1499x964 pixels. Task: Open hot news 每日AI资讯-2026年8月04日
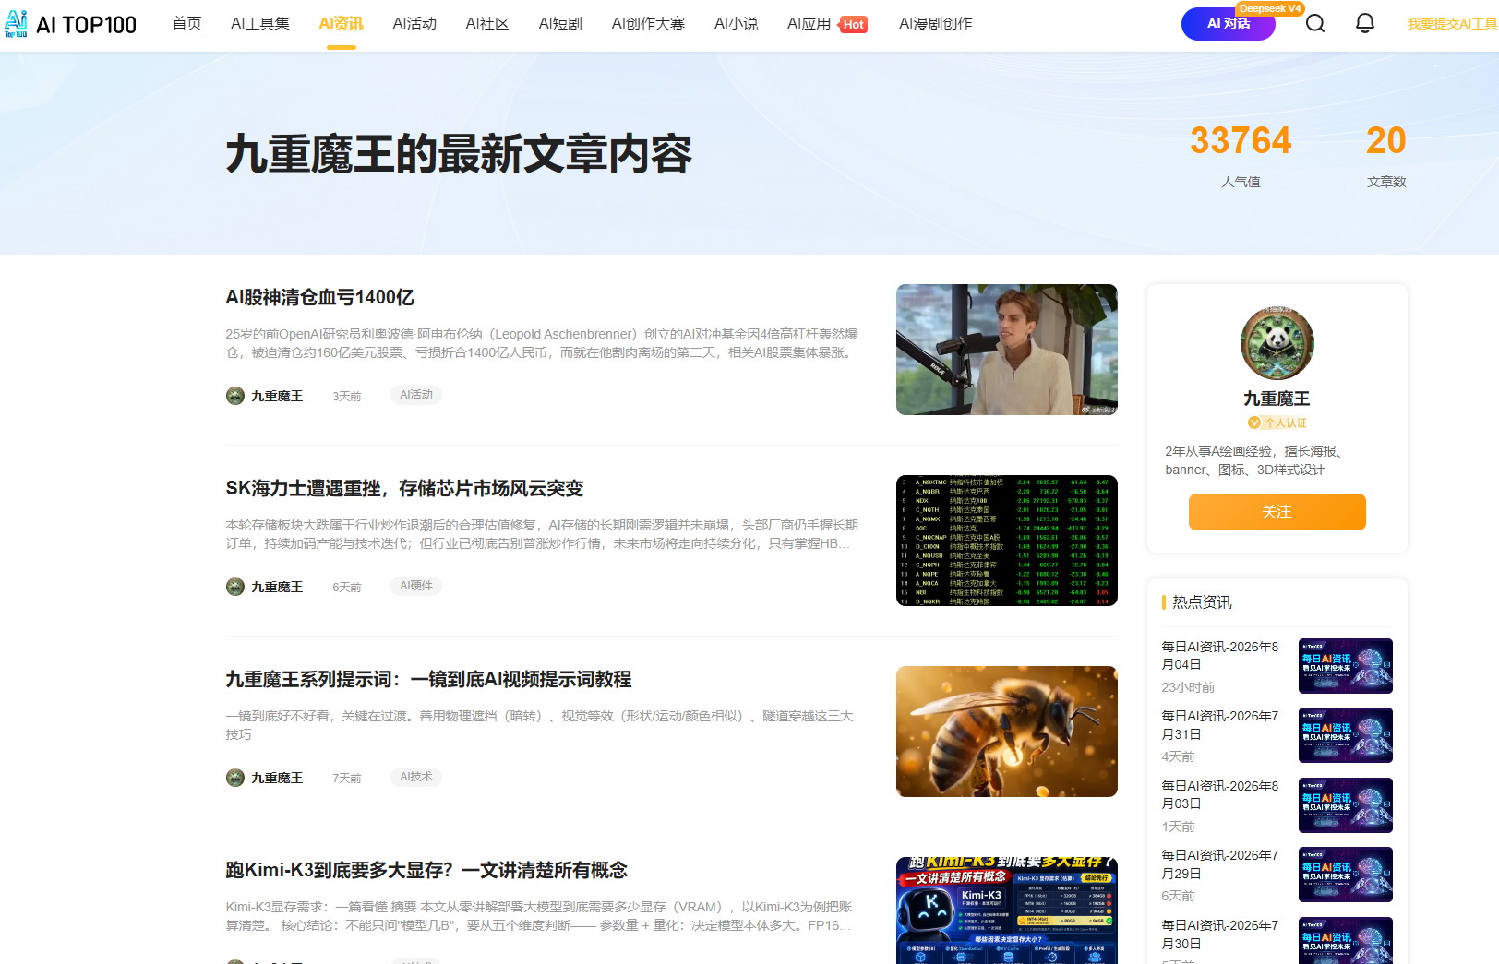pos(1220,656)
